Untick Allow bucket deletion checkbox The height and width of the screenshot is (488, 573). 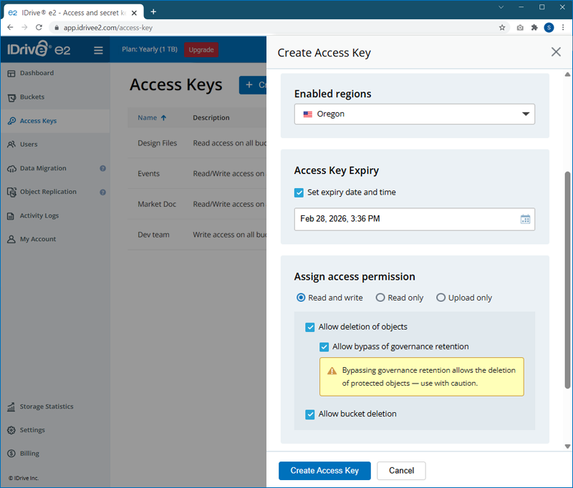pos(310,414)
